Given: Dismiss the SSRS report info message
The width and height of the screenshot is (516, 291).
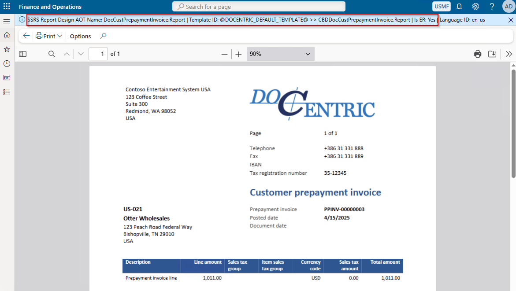Looking at the screenshot, I should click(x=510, y=20).
